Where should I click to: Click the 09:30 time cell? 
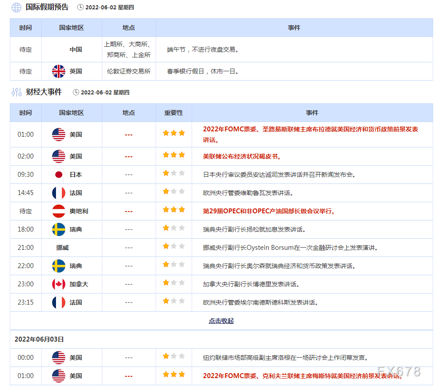point(25,175)
